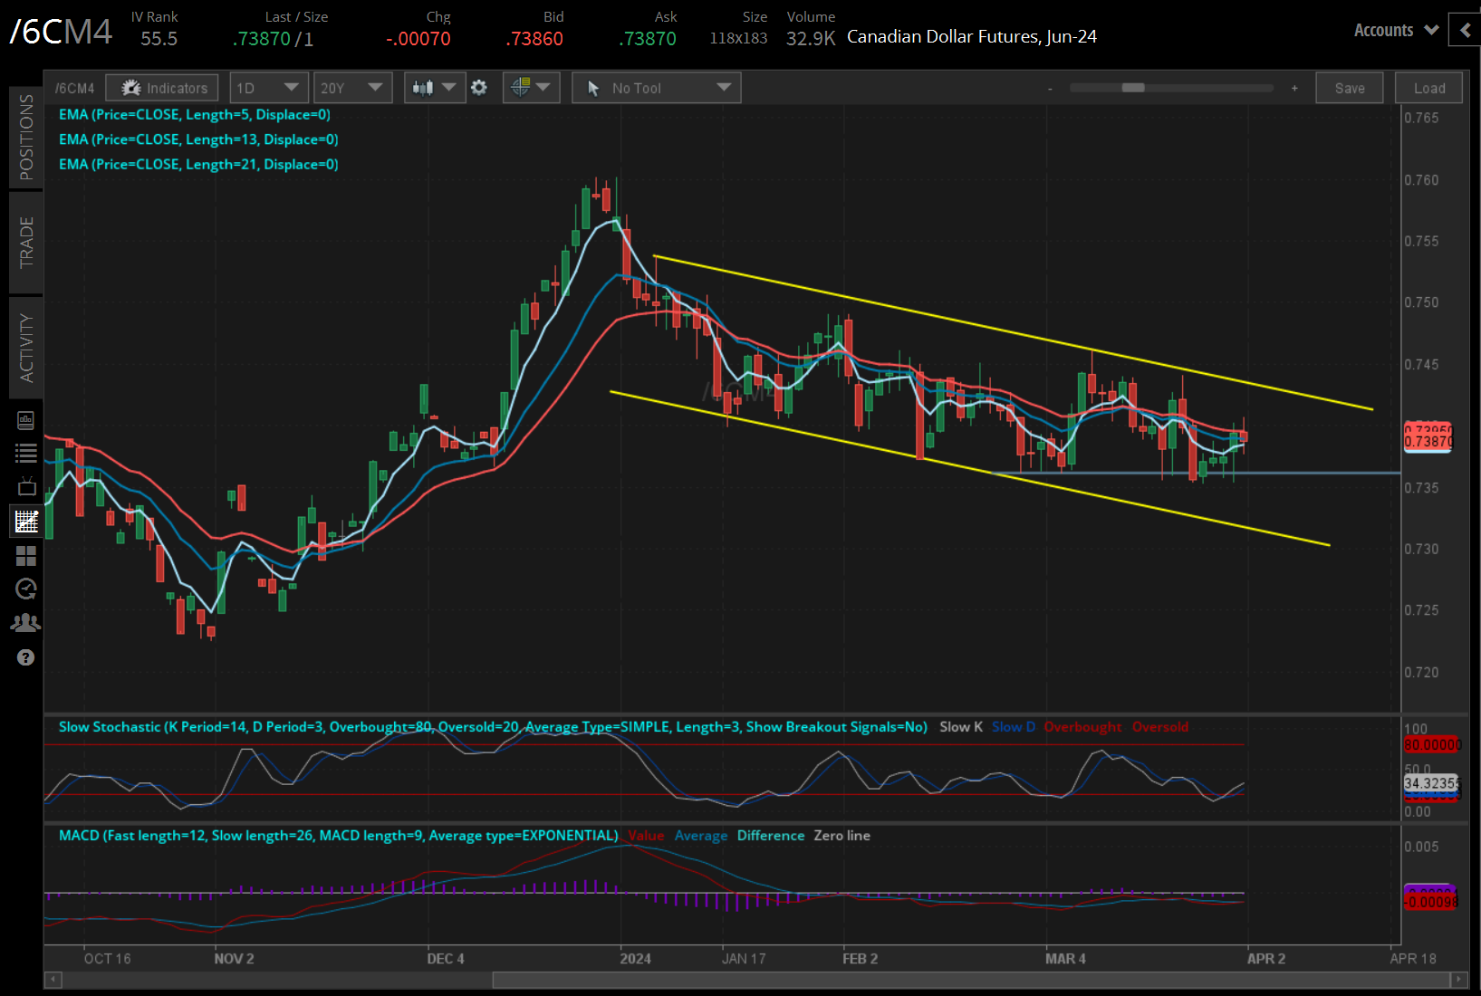The image size is (1481, 996).
Task: Open the watchlist list icon in sidebar
Action: (x=26, y=454)
